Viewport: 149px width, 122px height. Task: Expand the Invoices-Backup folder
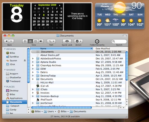coord(33,96)
